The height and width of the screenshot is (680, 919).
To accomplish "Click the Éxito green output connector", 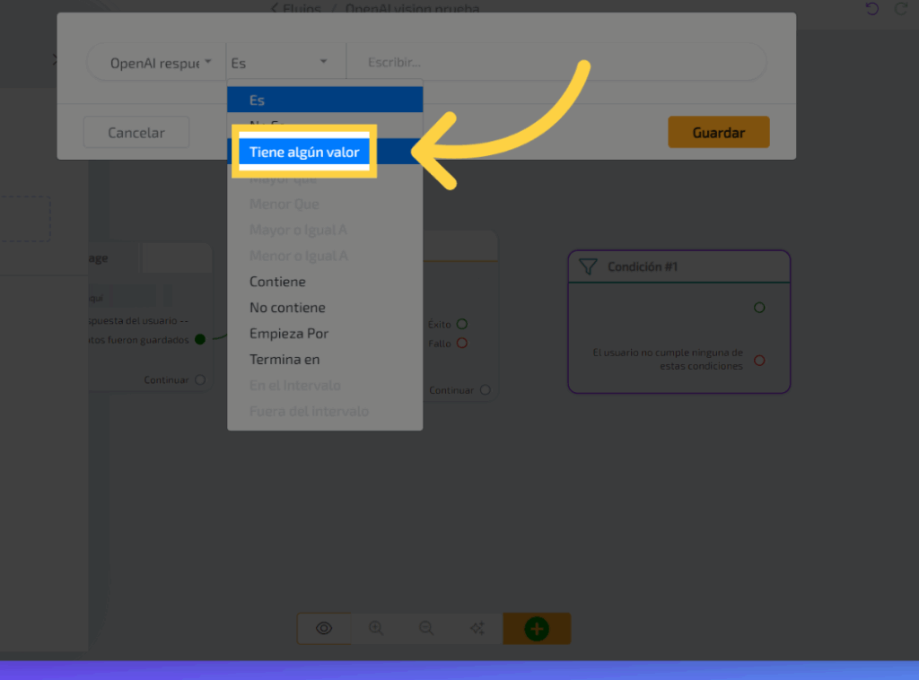I will point(462,324).
